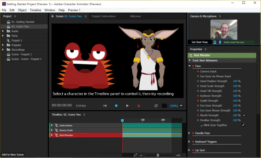
Task: Toggle the microphone input icon
Action: click(x=220, y=42)
